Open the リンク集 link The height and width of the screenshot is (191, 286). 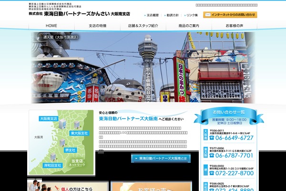191,15
